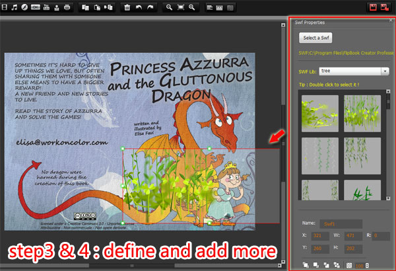The image size is (396, 271).
Task: Click the OK button insert icon
Action: tap(36, 7)
